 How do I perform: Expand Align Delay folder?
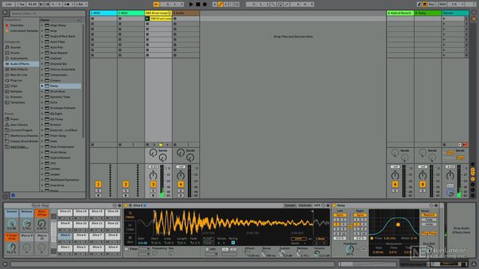42,25
